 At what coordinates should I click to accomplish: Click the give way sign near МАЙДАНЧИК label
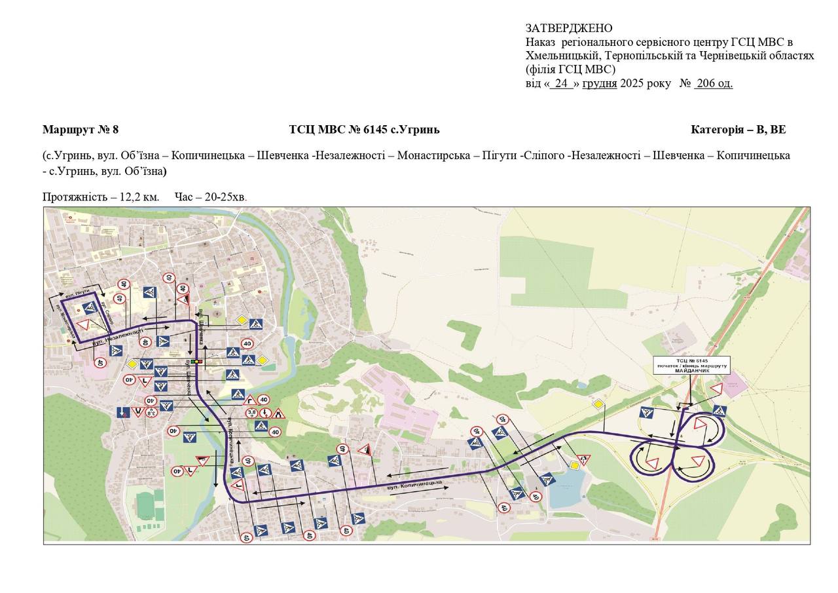(x=716, y=389)
